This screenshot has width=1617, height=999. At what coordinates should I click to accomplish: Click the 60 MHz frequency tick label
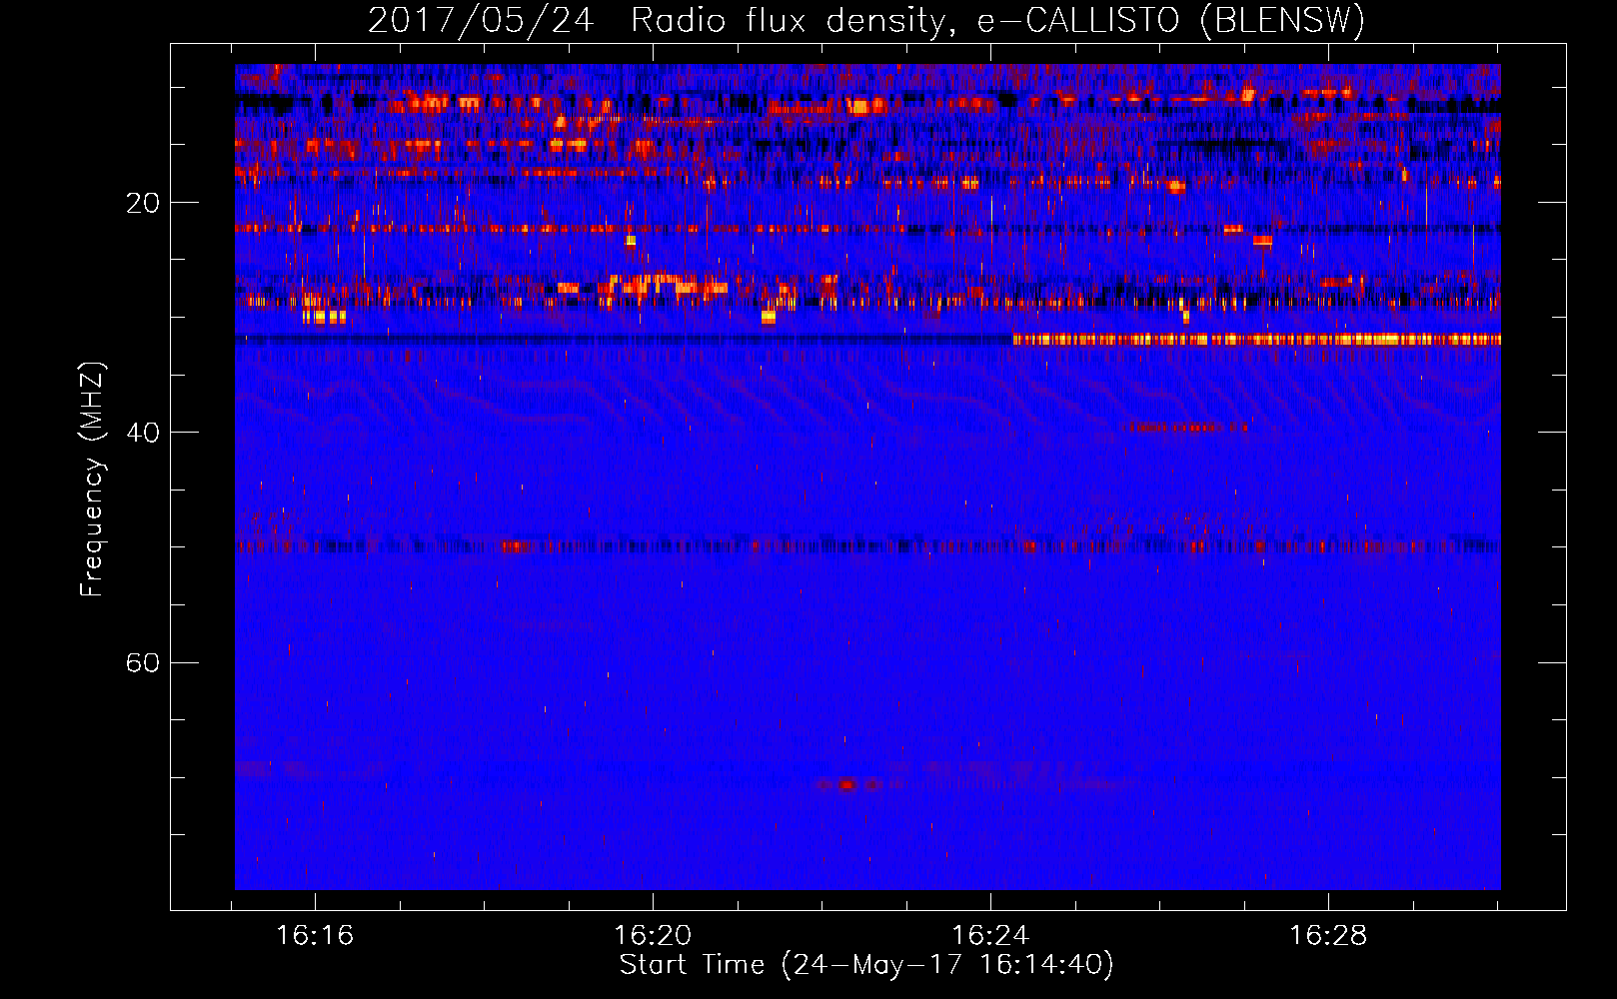[x=143, y=662]
